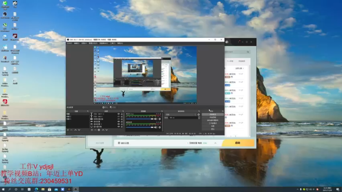The width and height of the screenshot is (342, 192).
Task: Toggle lock of source just above 显示器采集
Action: (x=122, y=124)
